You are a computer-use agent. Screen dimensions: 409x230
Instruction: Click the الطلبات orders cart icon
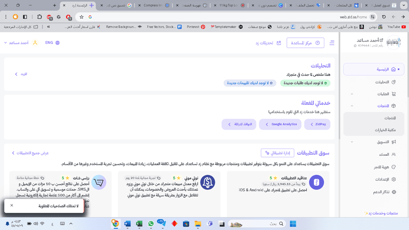pyautogui.click(x=393, y=94)
